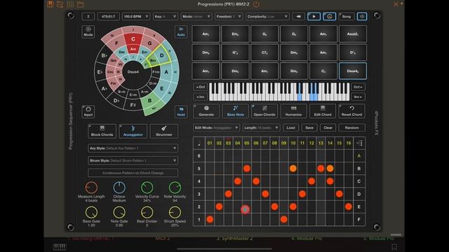Open the Edit Chord button
This screenshot has width=449, height=252.
[x=323, y=111]
